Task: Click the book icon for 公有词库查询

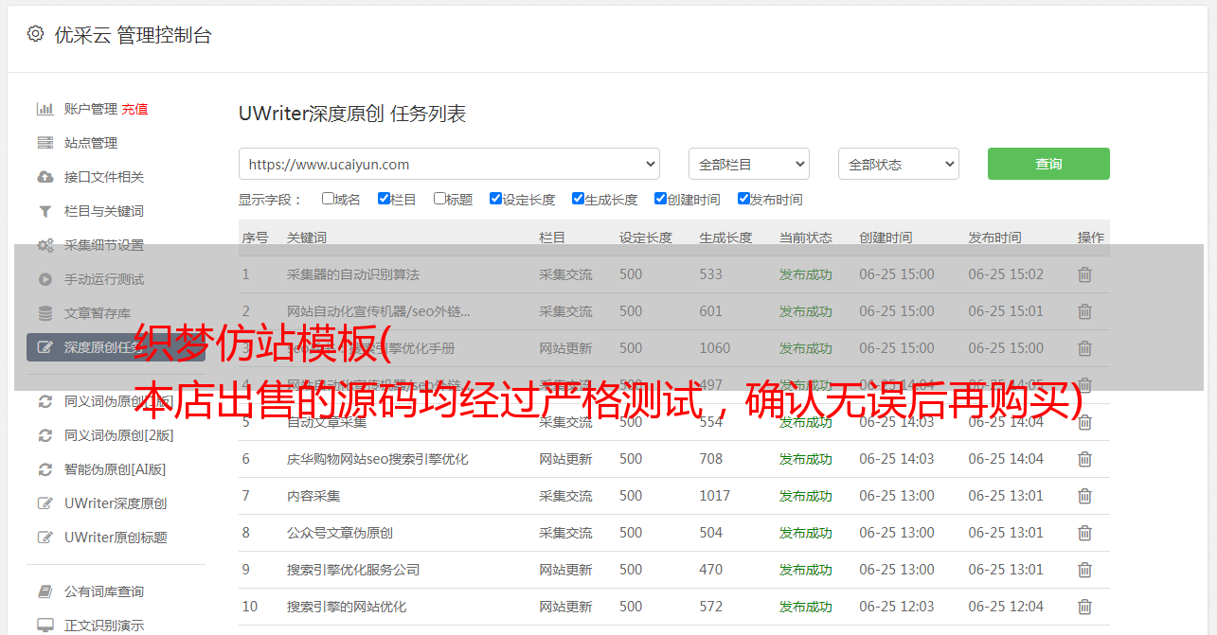Action: pyautogui.click(x=45, y=591)
